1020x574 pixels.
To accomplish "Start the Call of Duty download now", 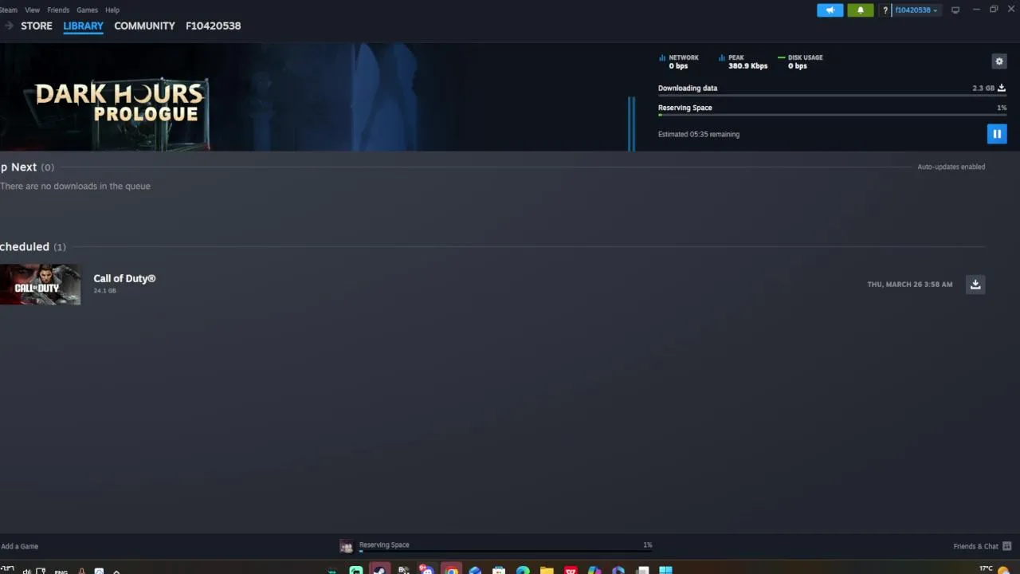I will (x=975, y=285).
